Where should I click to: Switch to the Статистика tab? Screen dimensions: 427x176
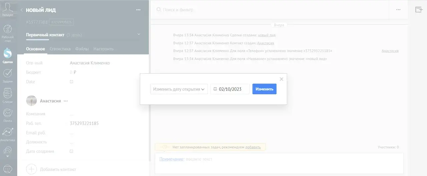click(60, 49)
